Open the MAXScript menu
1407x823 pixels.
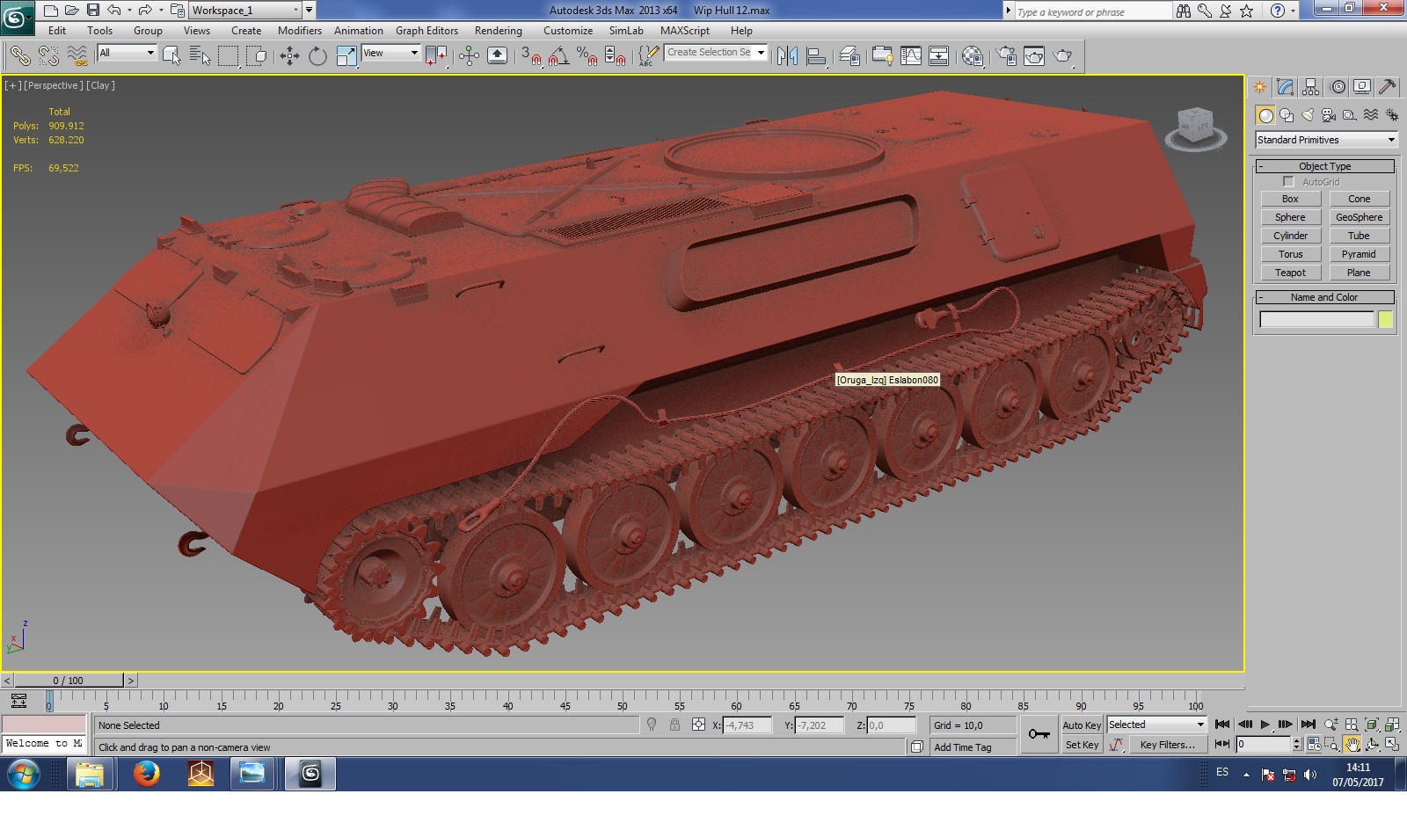click(x=685, y=30)
